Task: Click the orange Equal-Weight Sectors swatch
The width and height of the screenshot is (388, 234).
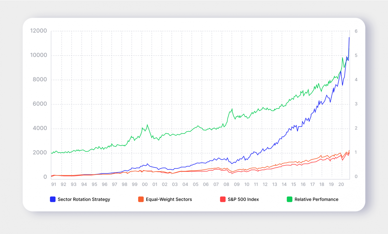Action: point(141,199)
